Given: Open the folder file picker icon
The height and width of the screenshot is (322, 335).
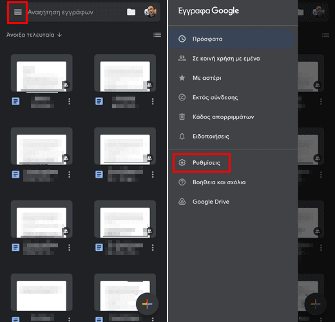Looking at the screenshot, I should (x=131, y=12).
